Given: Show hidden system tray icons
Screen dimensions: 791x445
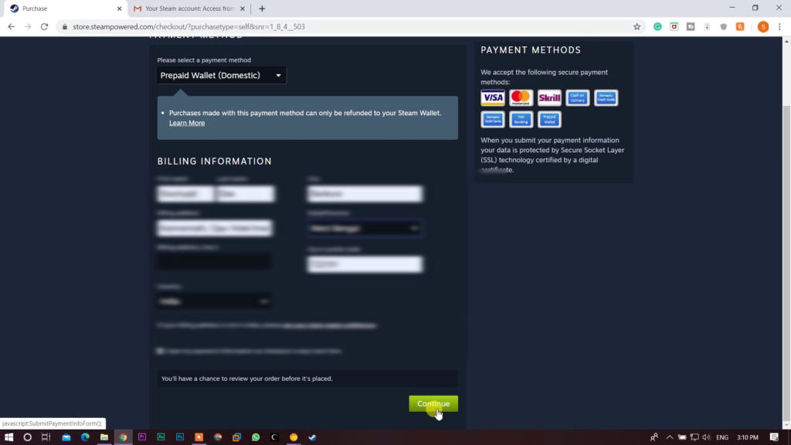Looking at the screenshot, I should 670,437.
